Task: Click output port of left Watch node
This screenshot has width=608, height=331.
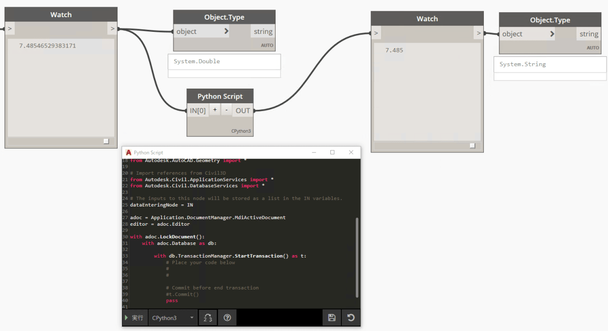Action: pyautogui.click(x=112, y=28)
